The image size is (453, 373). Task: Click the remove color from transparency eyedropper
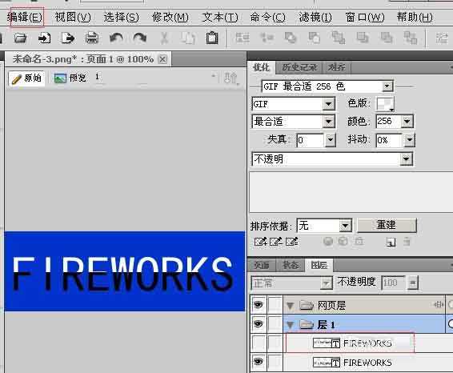point(276,242)
